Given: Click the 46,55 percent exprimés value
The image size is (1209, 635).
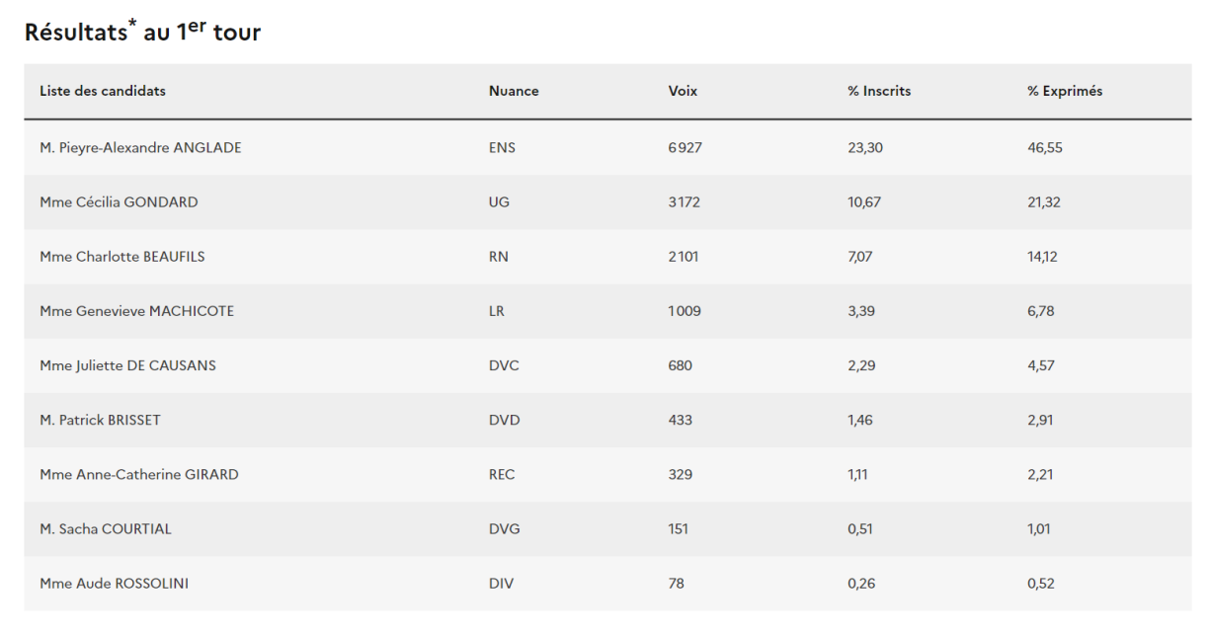Looking at the screenshot, I should click(1045, 148).
